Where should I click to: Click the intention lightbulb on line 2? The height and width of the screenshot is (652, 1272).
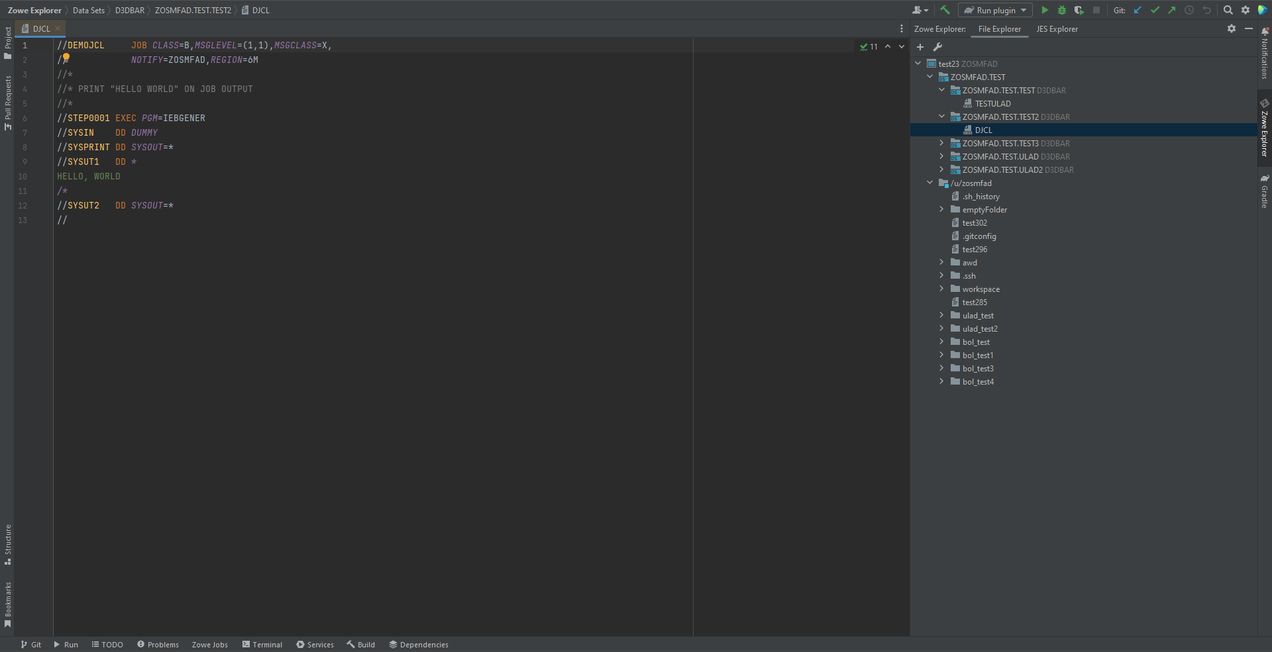coord(66,58)
